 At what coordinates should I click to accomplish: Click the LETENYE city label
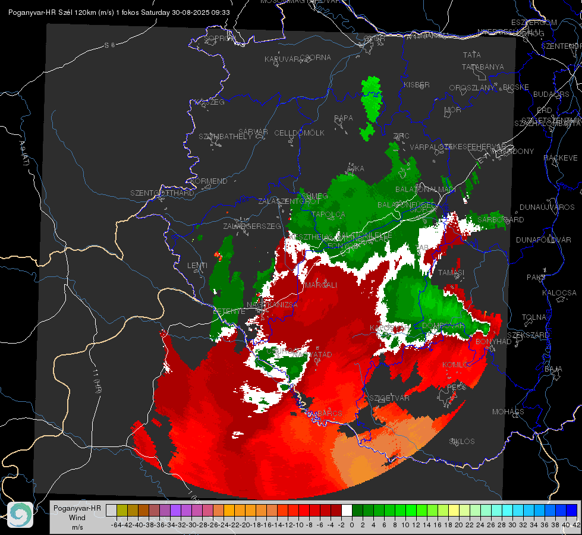229,311
